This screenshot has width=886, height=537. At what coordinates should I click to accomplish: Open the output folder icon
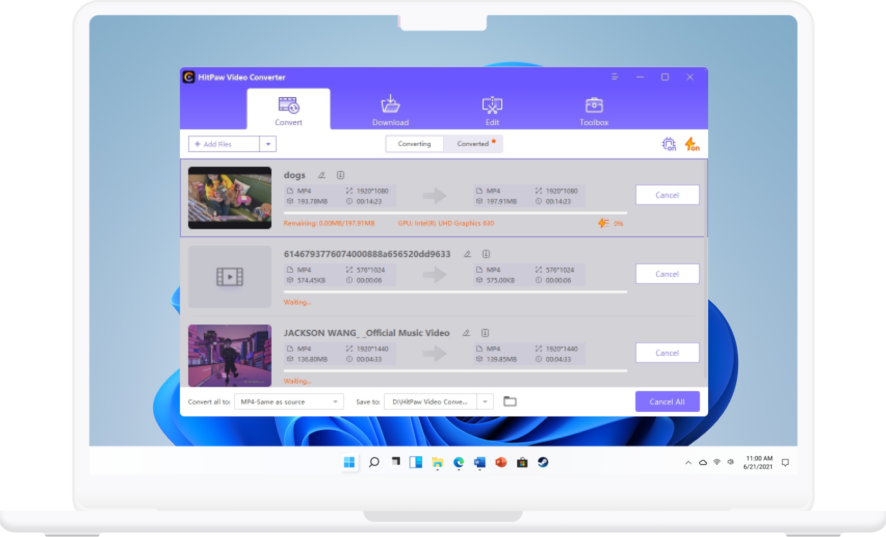[510, 402]
